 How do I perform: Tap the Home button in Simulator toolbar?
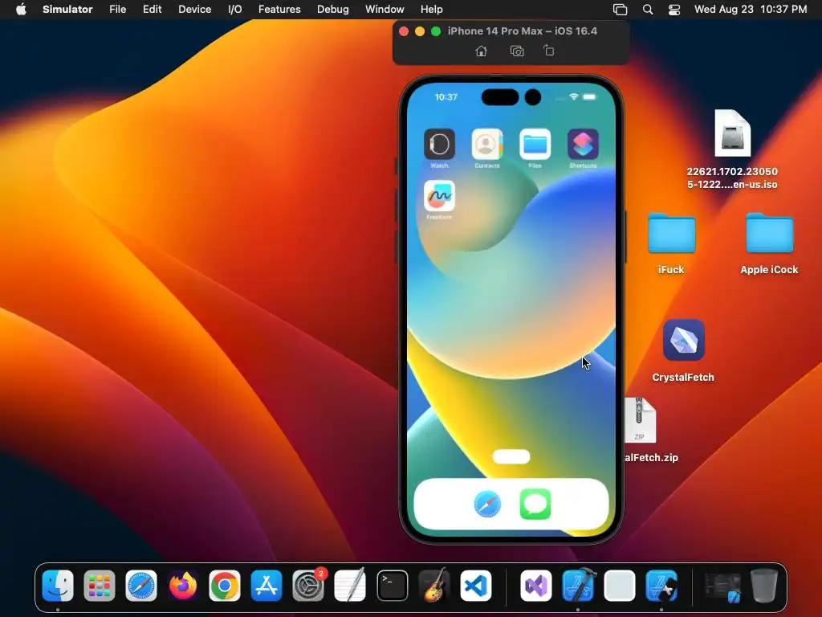[482, 51]
